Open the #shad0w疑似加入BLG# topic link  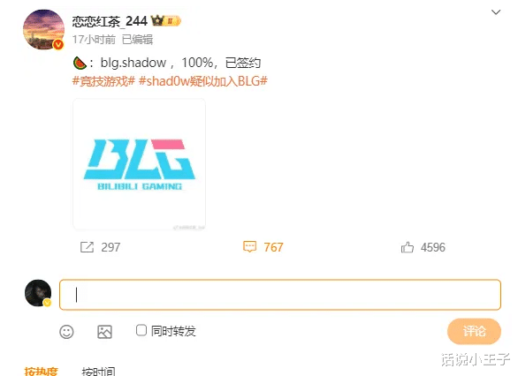[x=202, y=81]
